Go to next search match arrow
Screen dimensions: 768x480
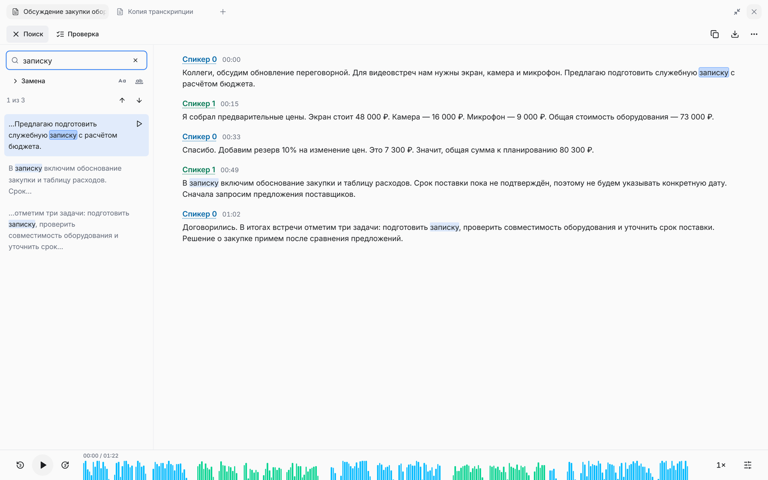139,100
